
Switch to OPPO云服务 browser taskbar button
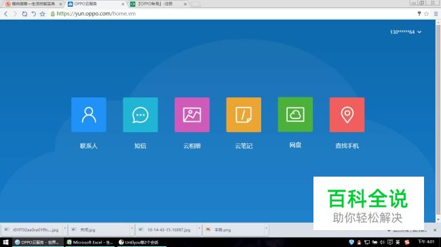point(38,242)
